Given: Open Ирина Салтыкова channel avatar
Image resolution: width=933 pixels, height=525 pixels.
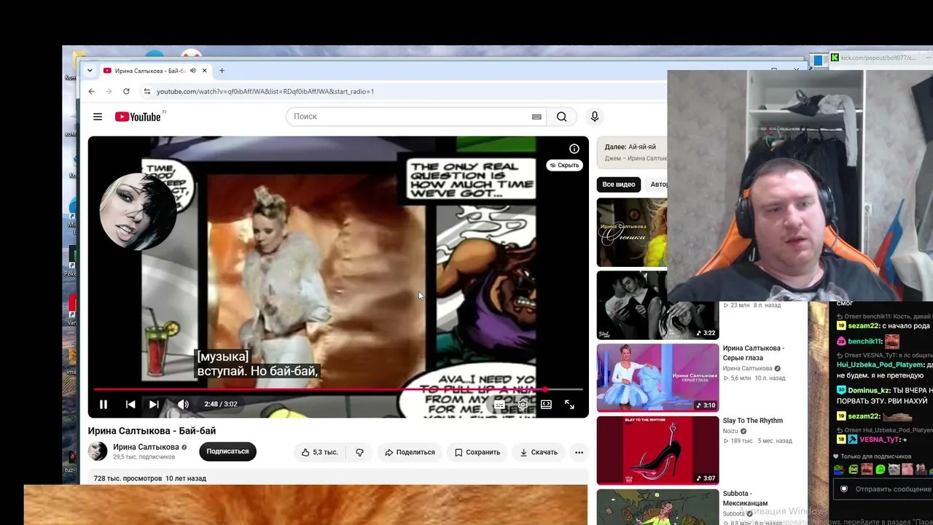Looking at the screenshot, I should 98,451.
